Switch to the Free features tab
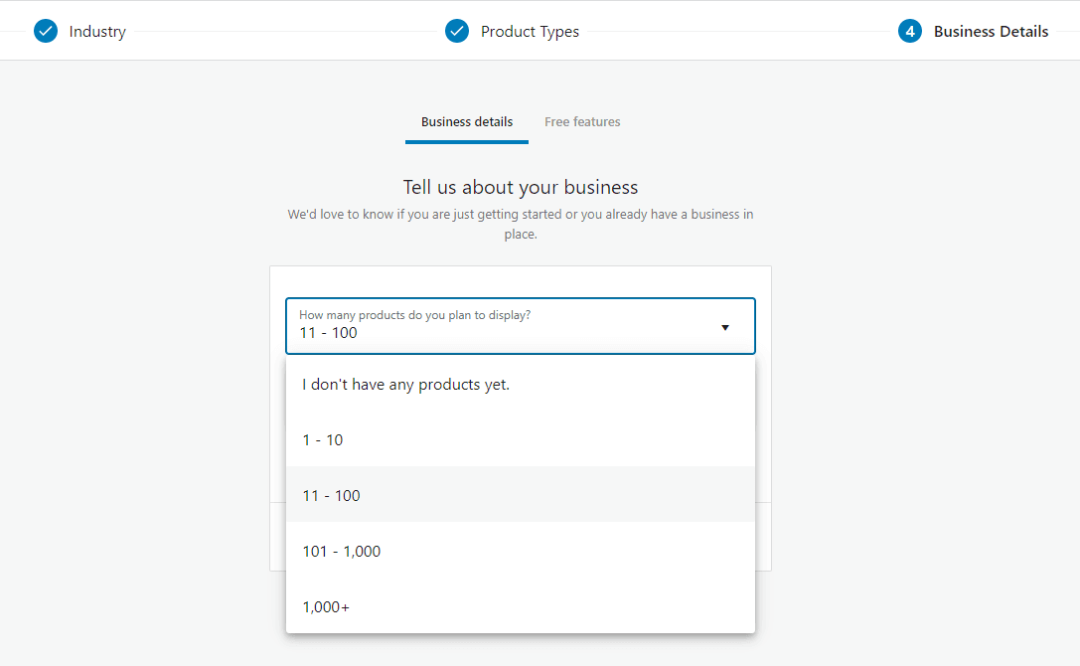Image resolution: width=1080 pixels, height=666 pixels. pos(582,121)
